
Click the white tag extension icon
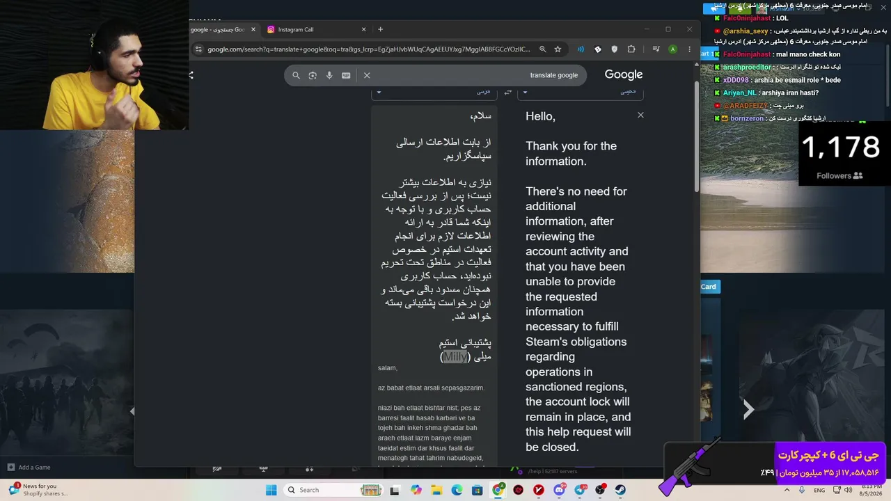(x=597, y=49)
